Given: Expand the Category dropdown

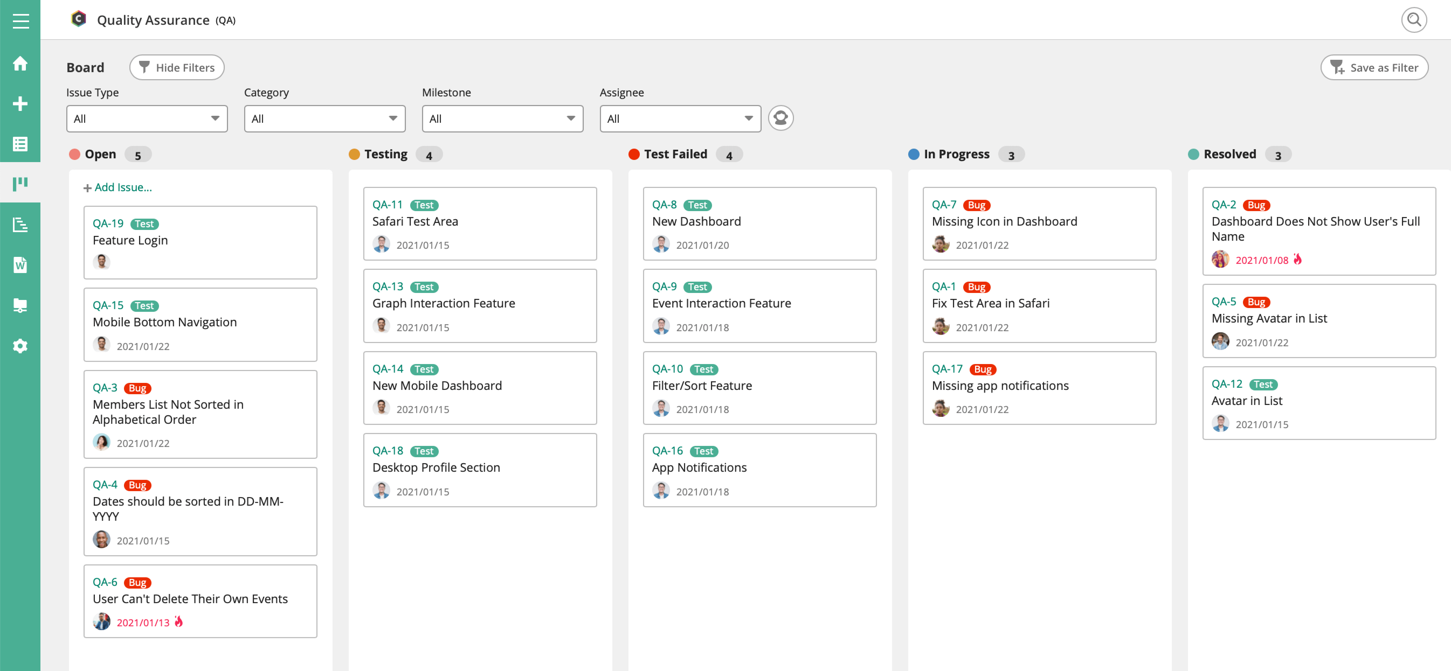Looking at the screenshot, I should [324, 119].
